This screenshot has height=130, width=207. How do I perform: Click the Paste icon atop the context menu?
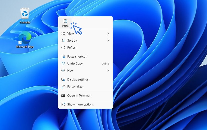tap(65, 21)
